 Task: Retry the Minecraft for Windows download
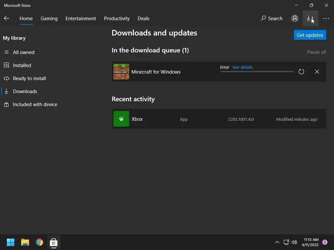coord(301,72)
